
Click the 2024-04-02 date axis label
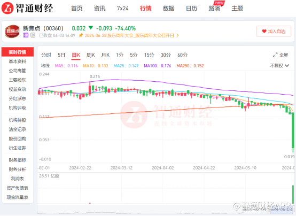tap(163, 168)
